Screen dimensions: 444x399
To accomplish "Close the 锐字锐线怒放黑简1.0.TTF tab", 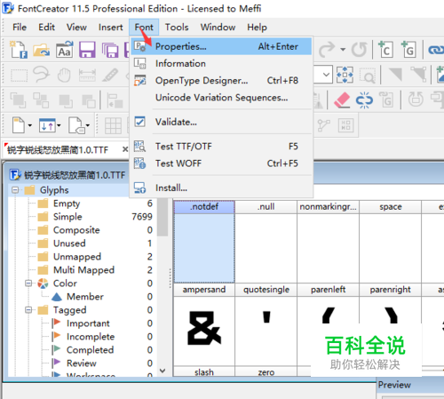I will (x=125, y=149).
